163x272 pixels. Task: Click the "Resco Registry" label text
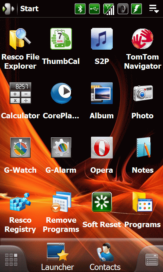[20, 225]
